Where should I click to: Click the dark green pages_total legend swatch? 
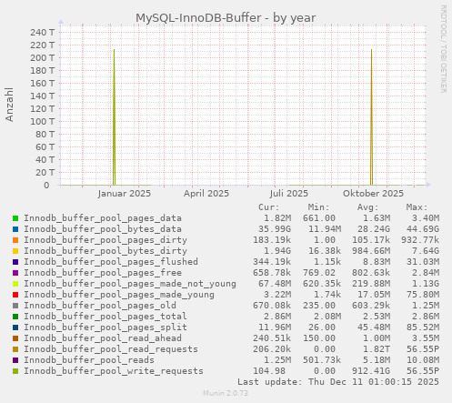coord(15,317)
